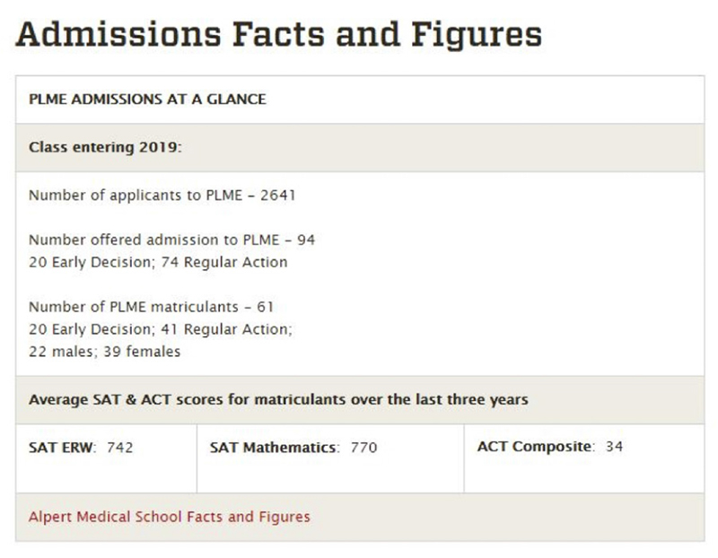Select the SAT Mathematics label
Viewport: 718px width, 558px height.
(x=275, y=448)
